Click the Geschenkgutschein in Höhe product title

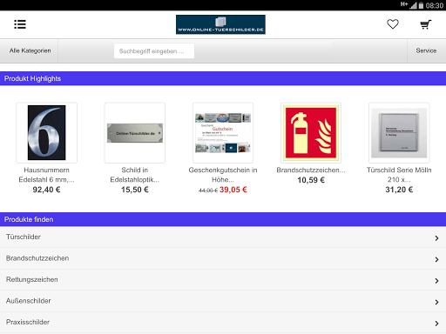point(223,175)
